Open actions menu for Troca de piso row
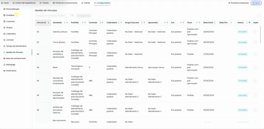The width and height of the screenshot is (264, 129). 255,42
